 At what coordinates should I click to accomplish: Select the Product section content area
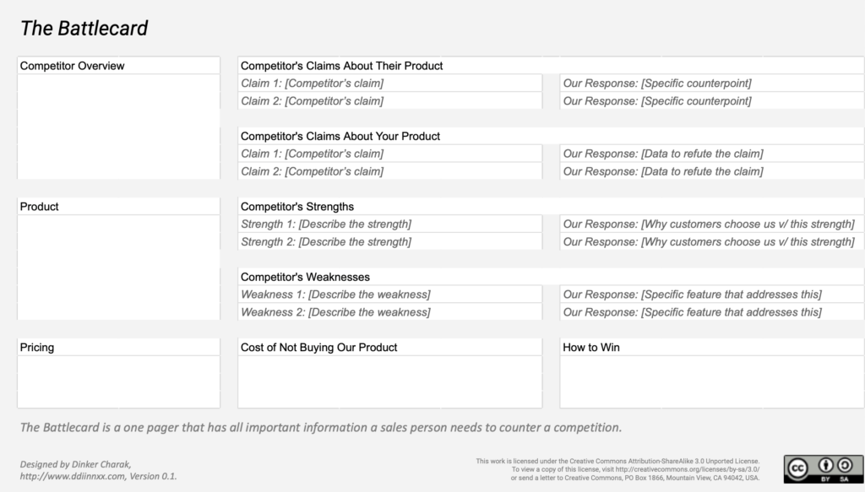118,268
